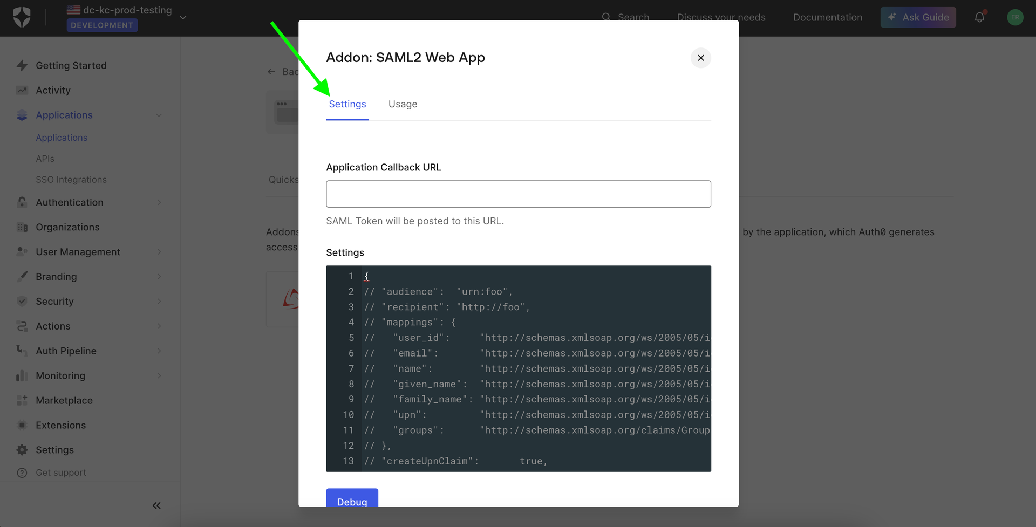1036x527 pixels.
Task: Collapse the Applications sidebar section
Action: pos(159,115)
